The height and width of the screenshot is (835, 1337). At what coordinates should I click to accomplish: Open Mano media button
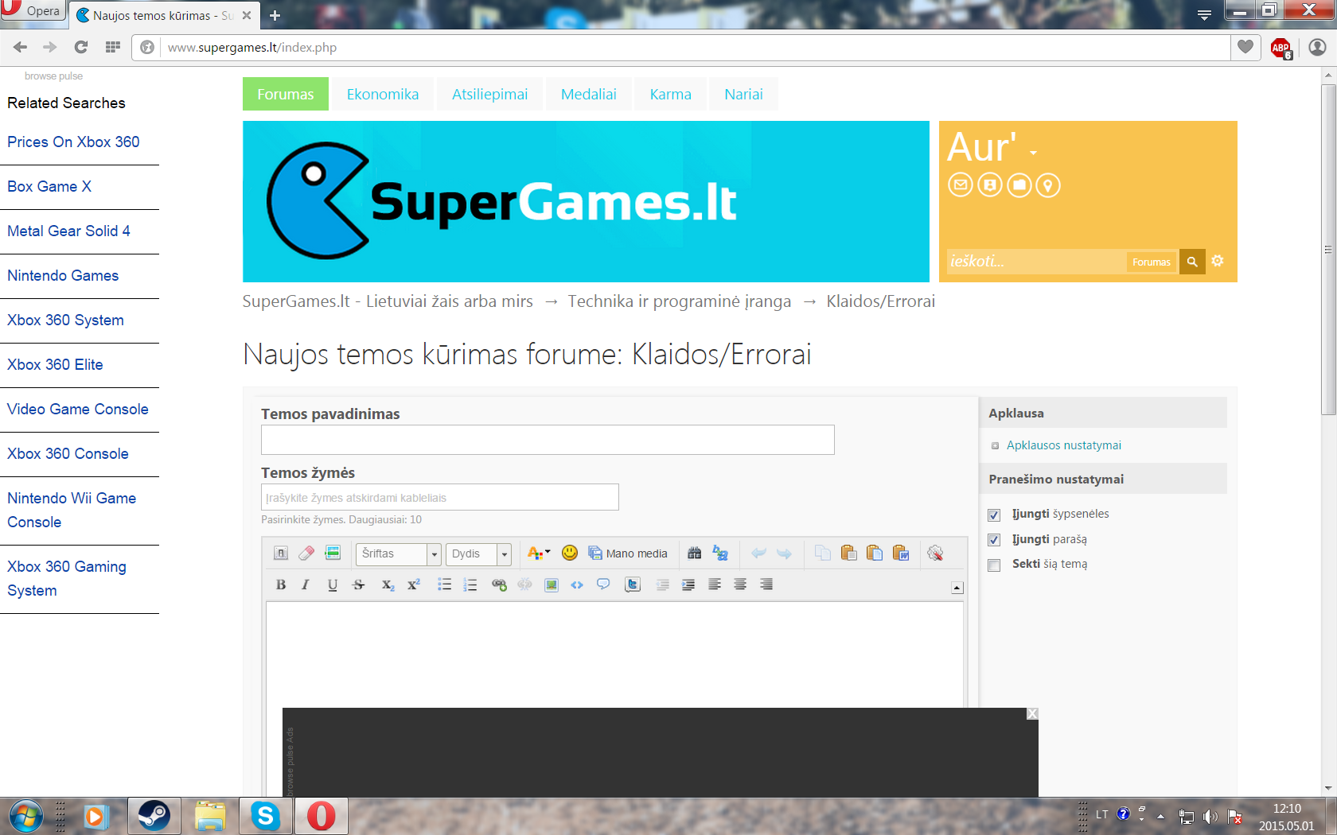point(628,553)
